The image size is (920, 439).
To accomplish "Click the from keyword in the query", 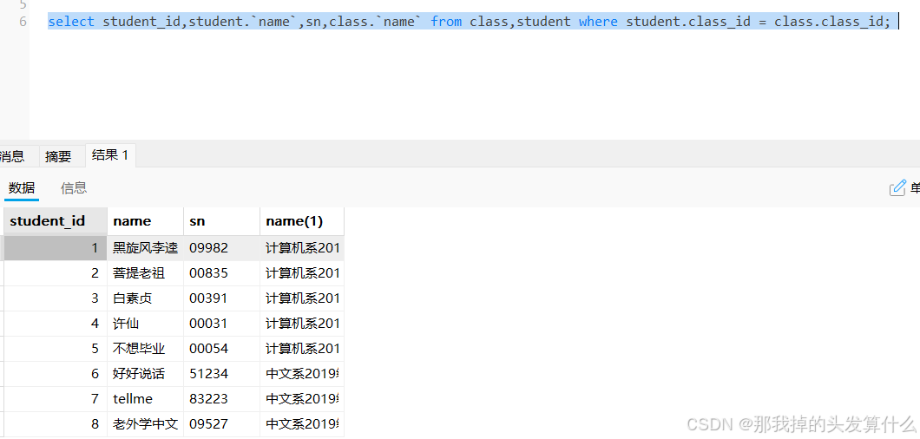I will pyautogui.click(x=446, y=22).
